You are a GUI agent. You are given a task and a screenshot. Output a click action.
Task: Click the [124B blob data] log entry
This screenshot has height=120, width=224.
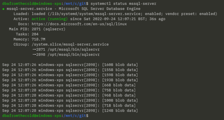point(120,110)
